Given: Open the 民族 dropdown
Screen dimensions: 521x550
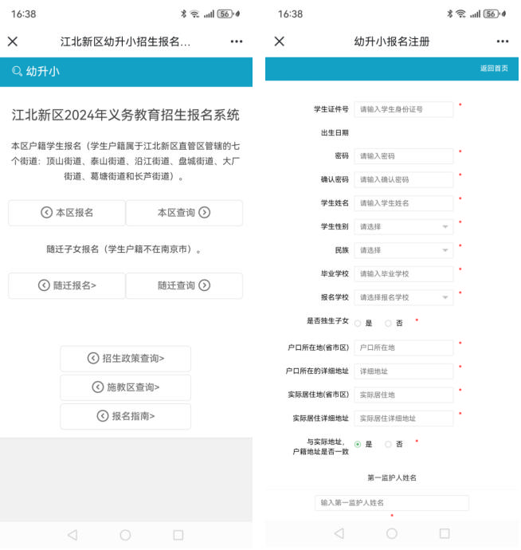Looking at the screenshot, I should pyautogui.click(x=404, y=250).
